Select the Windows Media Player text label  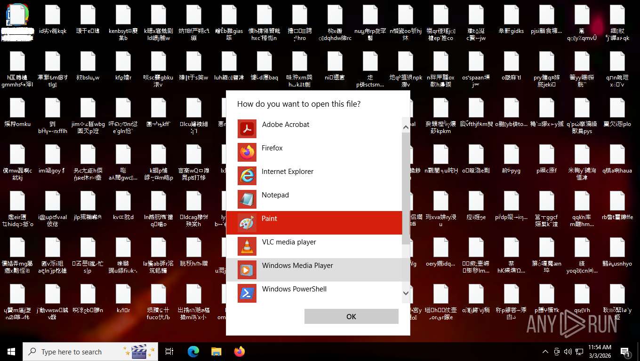point(297,266)
